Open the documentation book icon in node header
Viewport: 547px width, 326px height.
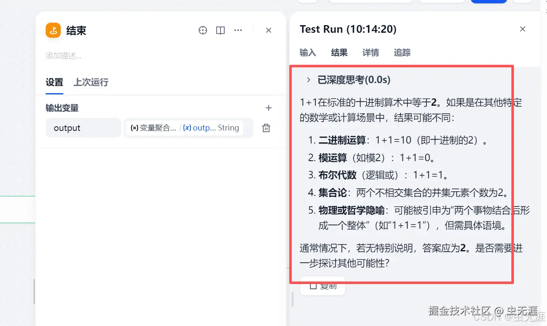[220, 30]
